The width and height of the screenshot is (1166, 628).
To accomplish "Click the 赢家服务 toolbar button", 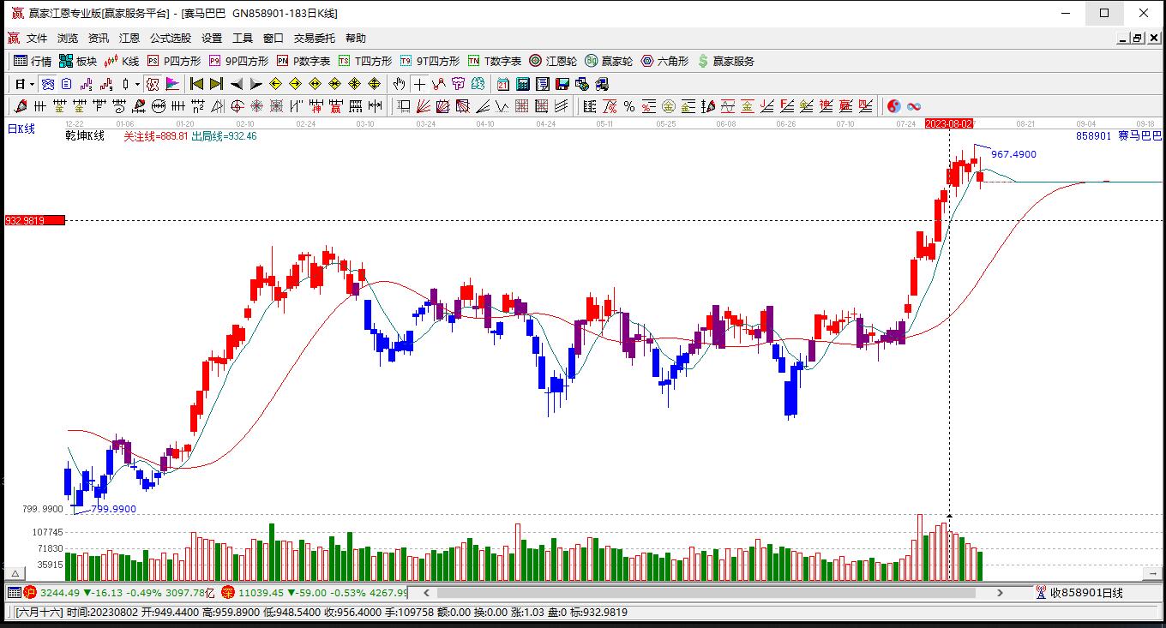I will (x=725, y=61).
